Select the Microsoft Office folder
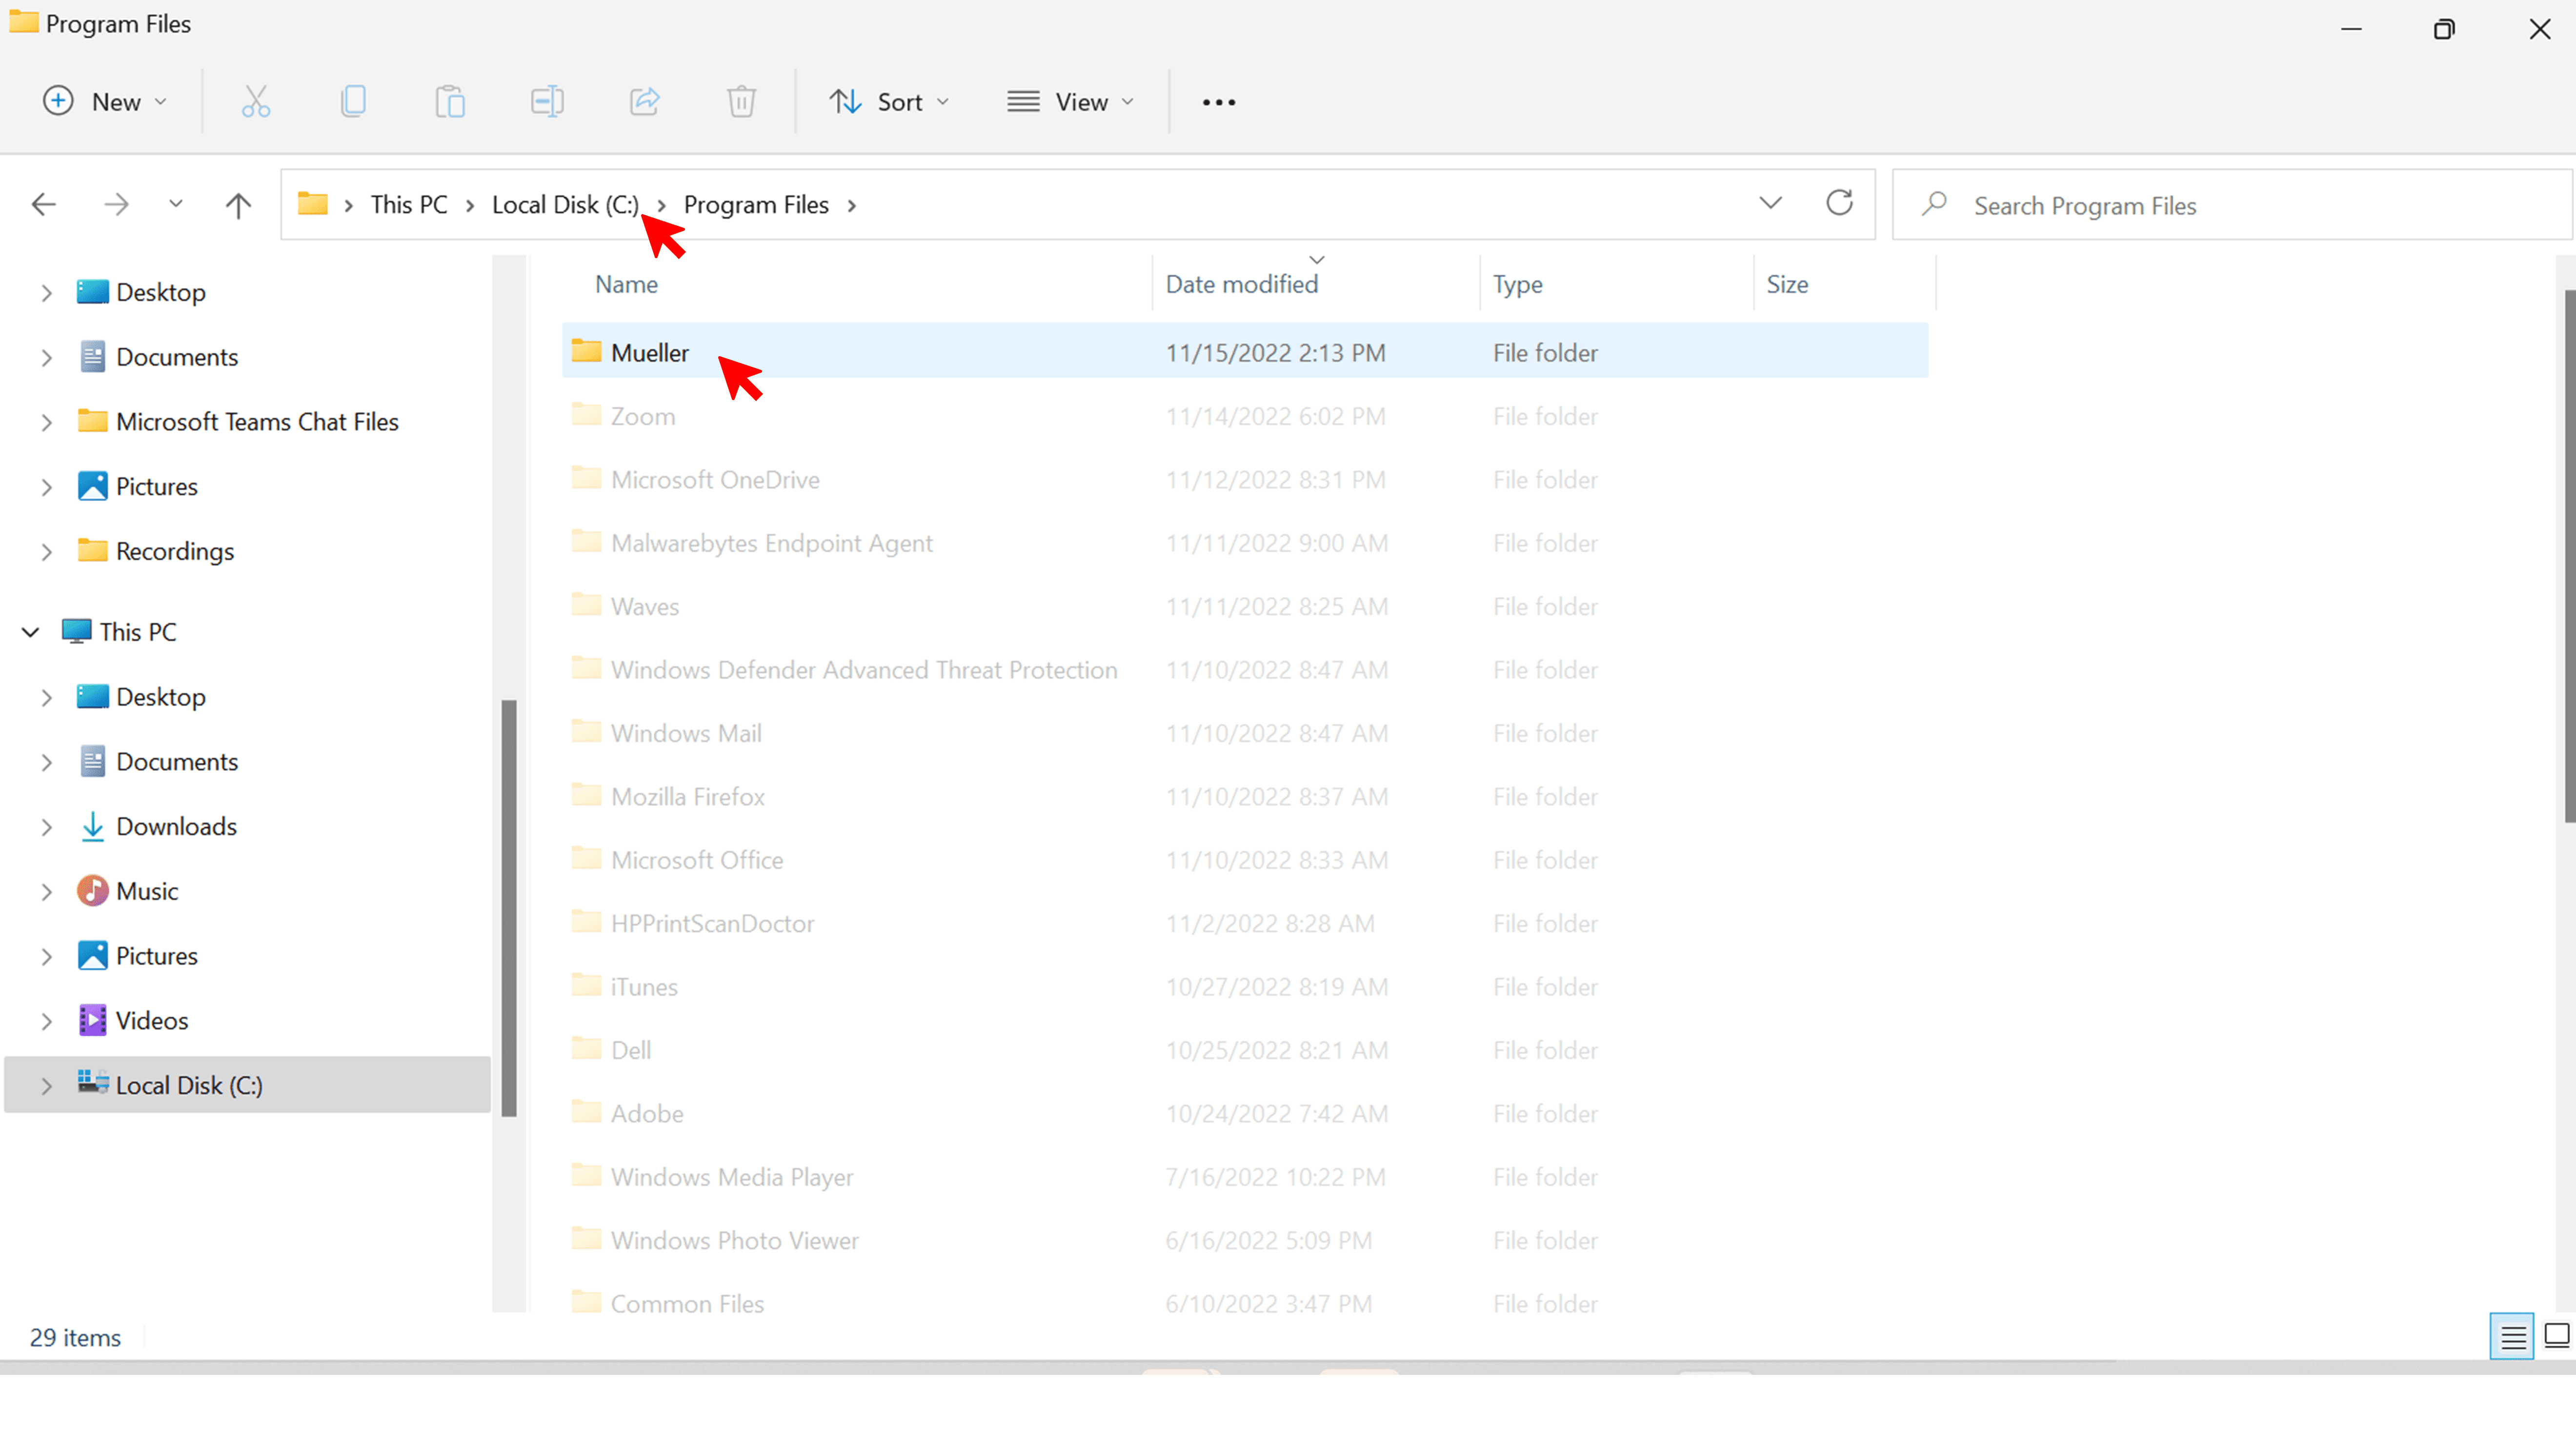 pos(1245,860)
